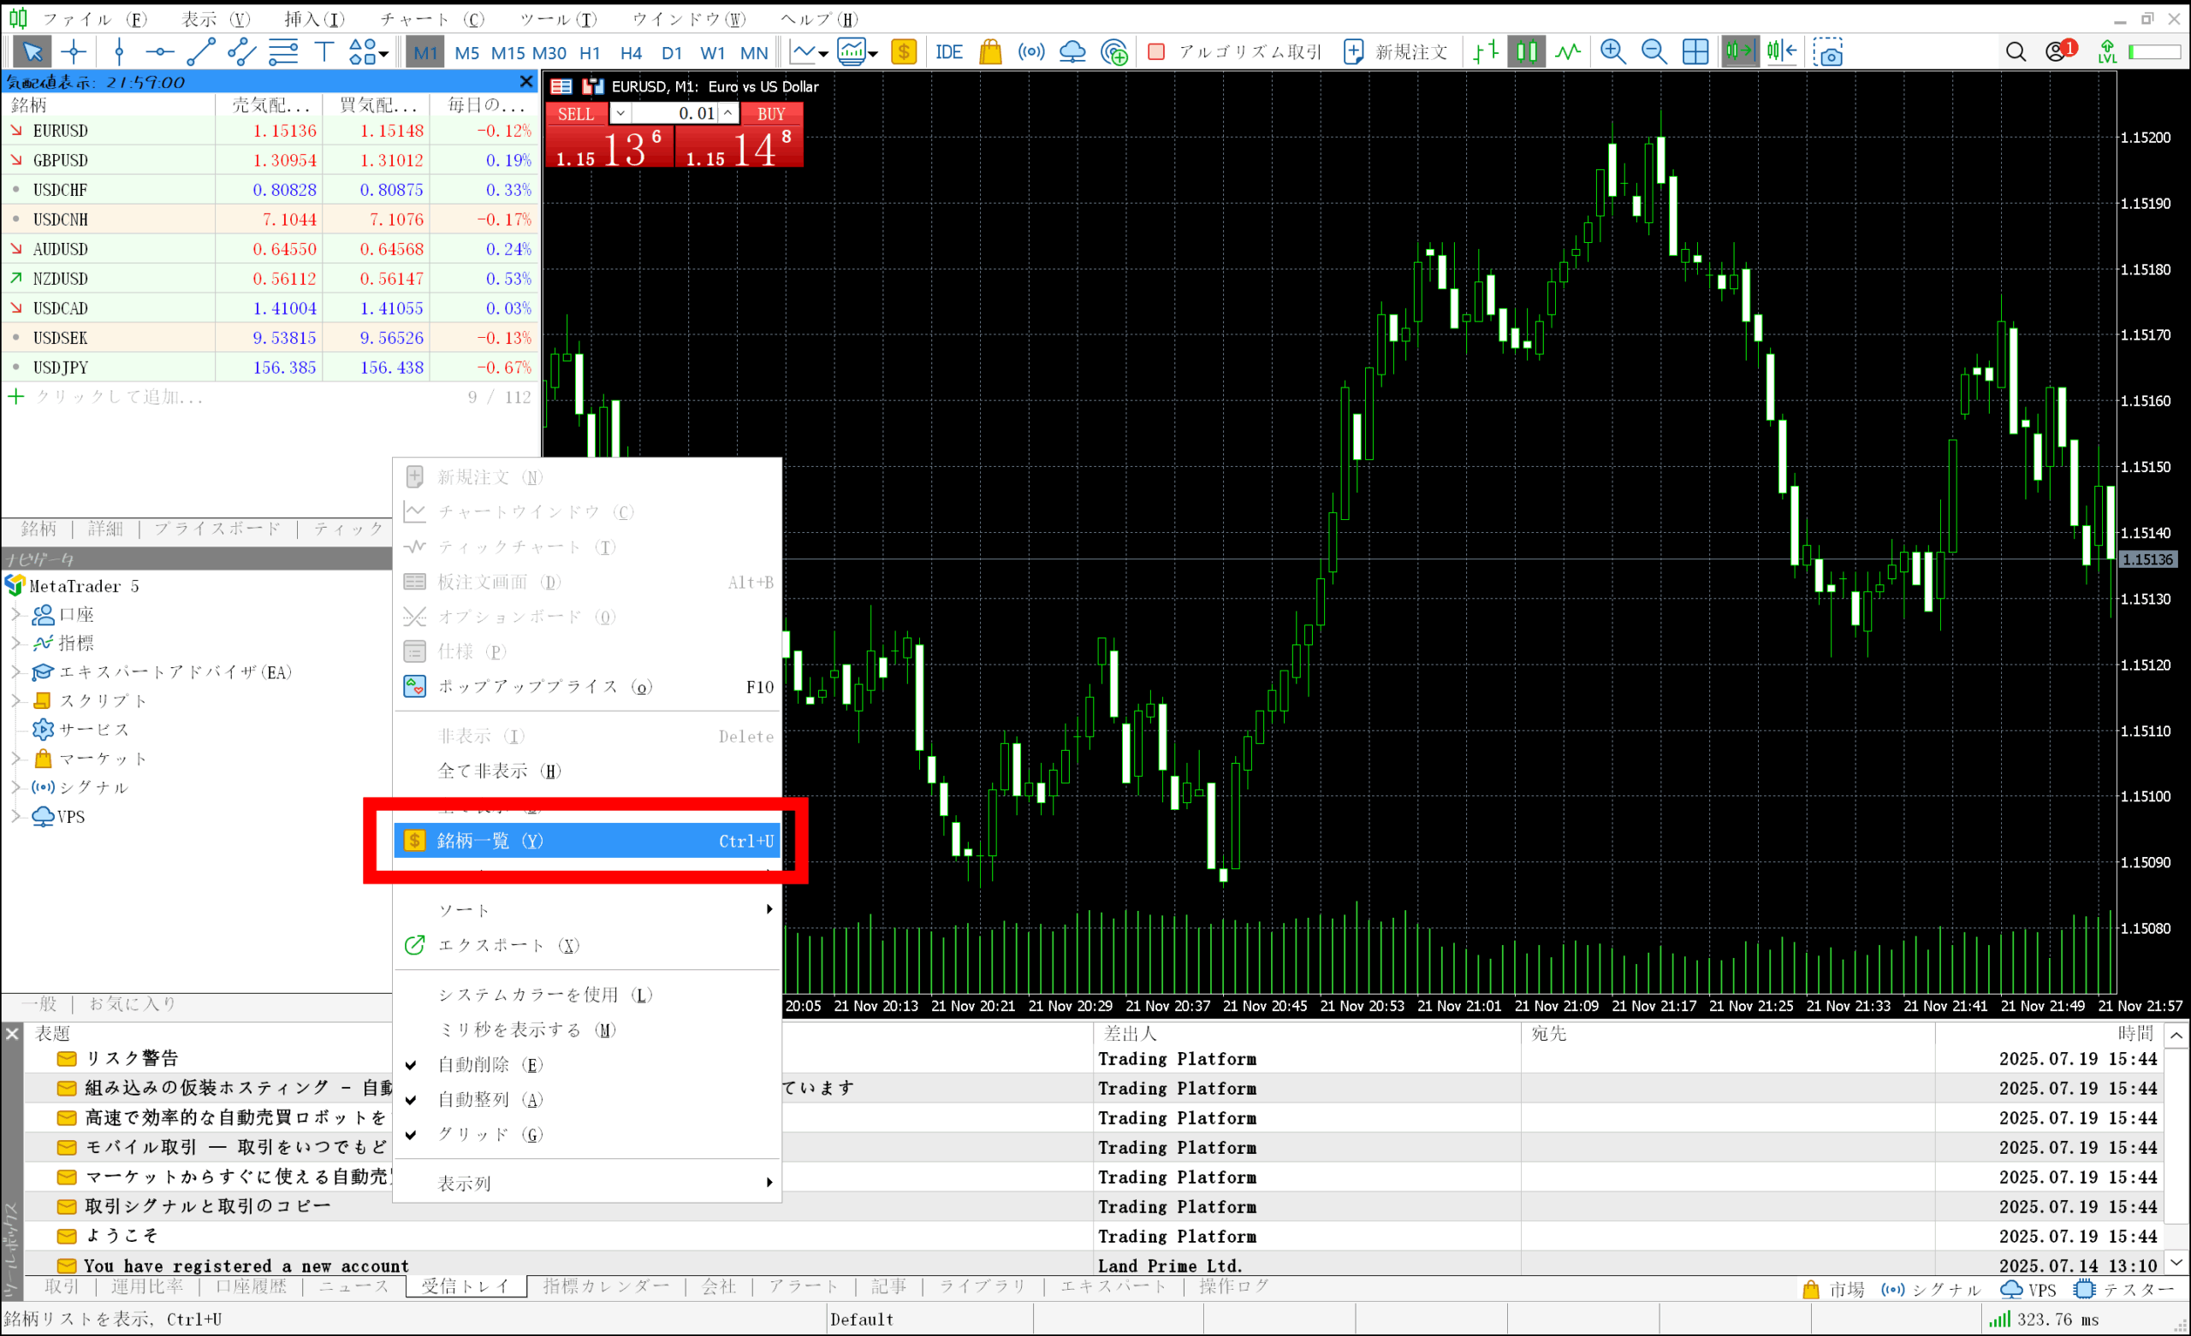Viewport: 2191px width, 1336px height.
Task: Edit lot volume field 0.01
Action: click(x=675, y=113)
